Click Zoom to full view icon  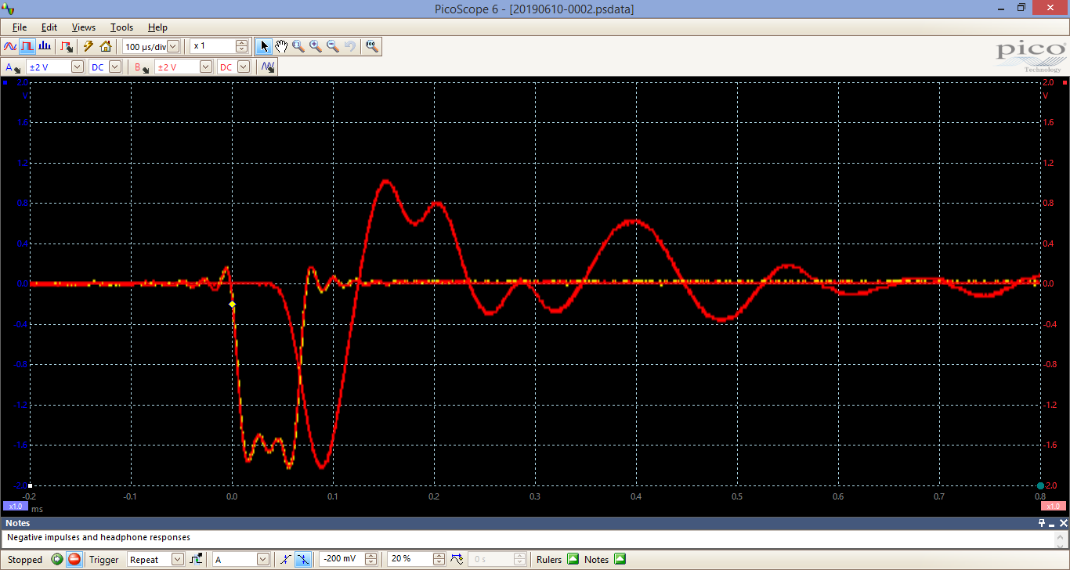372,46
